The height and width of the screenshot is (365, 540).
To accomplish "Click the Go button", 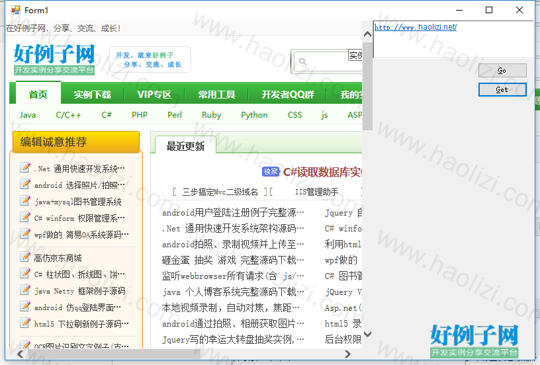I will tap(502, 71).
